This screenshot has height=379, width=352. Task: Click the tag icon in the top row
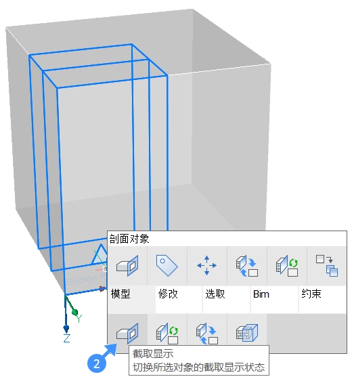point(167,265)
